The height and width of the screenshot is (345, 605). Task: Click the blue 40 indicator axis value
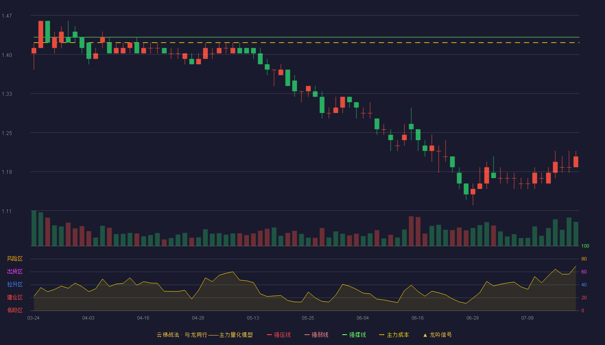click(584, 285)
